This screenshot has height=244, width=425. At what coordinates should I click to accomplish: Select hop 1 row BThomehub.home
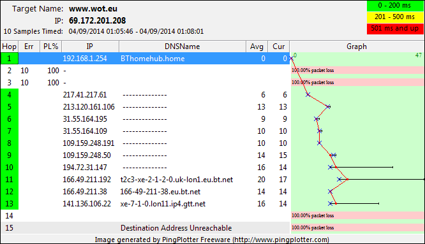point(145,59)
